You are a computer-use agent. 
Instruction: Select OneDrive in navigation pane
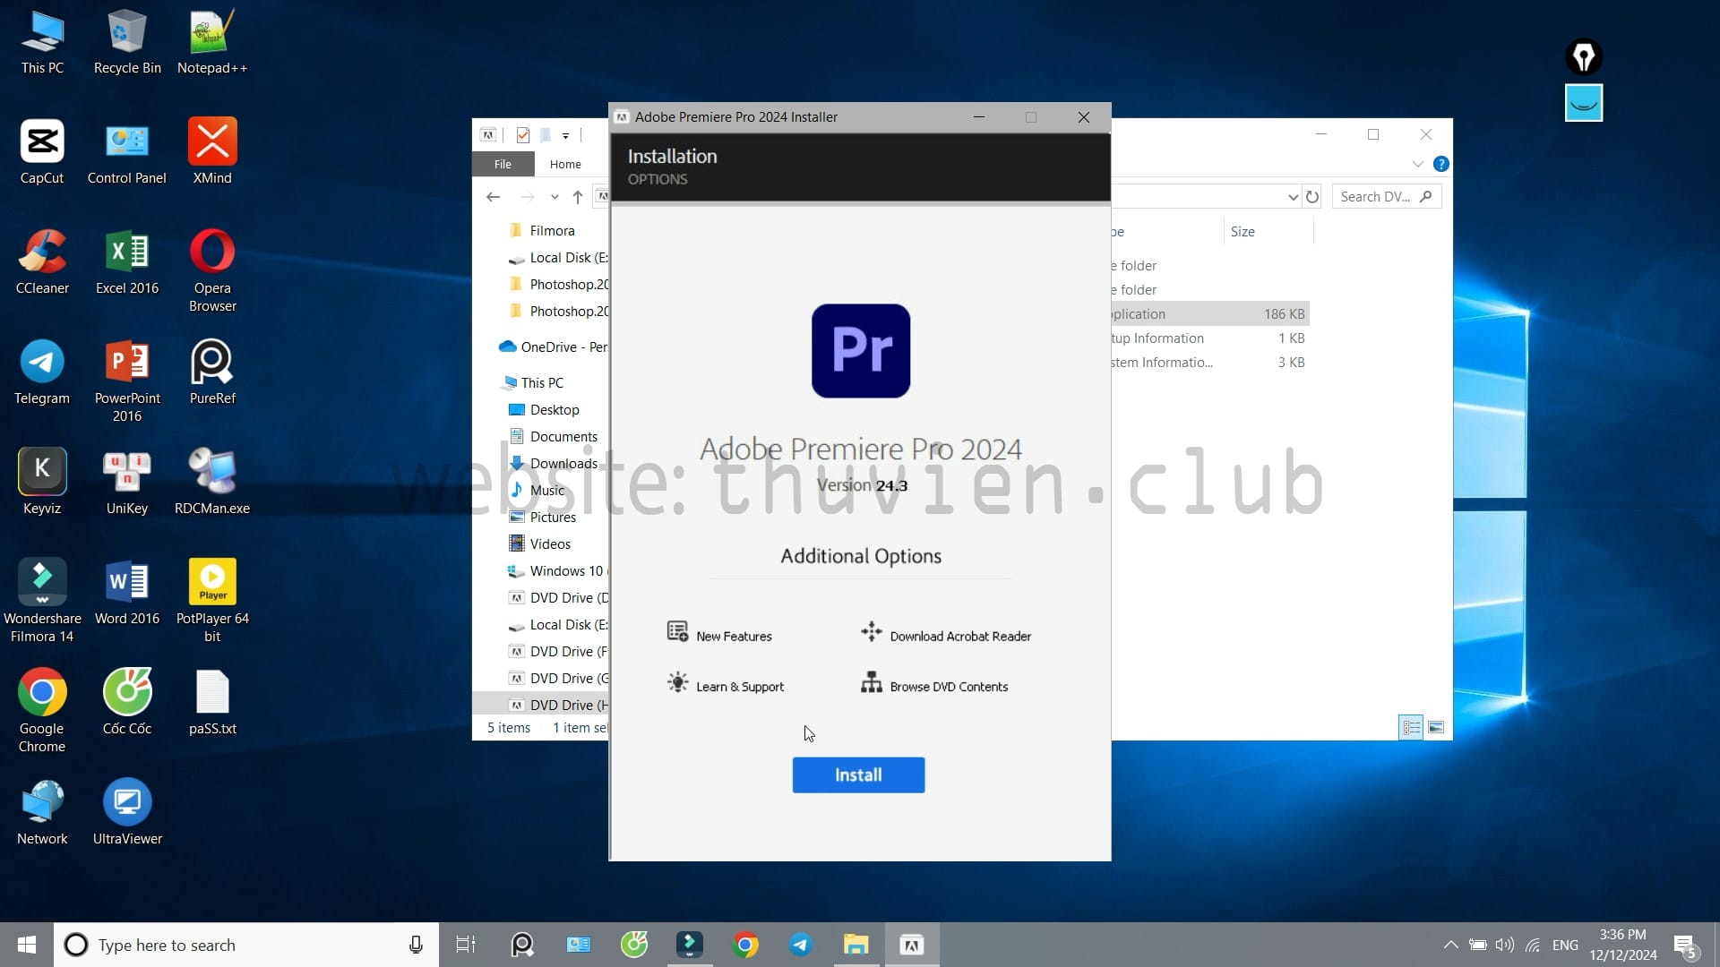(555, 347)
